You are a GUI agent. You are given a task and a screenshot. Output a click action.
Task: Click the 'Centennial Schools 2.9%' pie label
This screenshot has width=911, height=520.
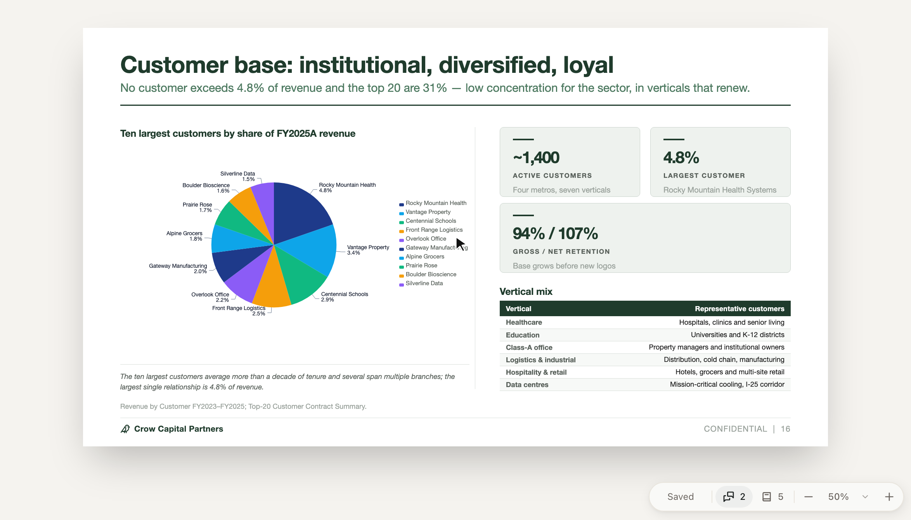point(345,297)
